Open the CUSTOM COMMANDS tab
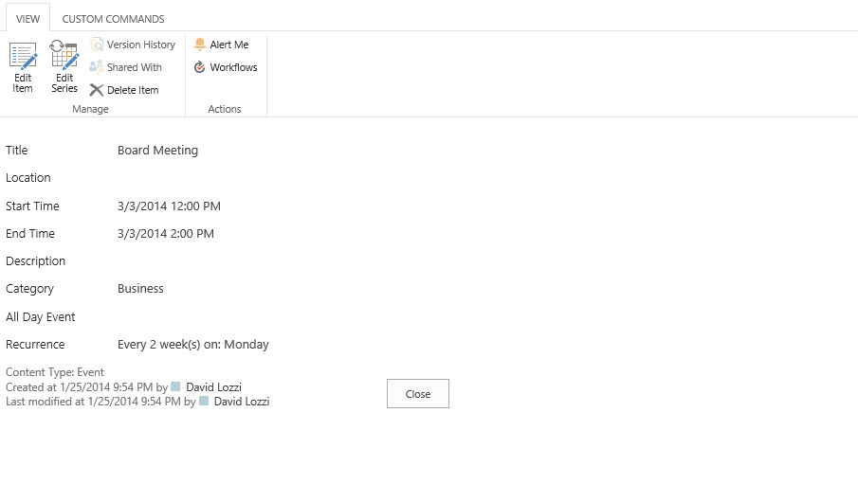 pos(113,19)
